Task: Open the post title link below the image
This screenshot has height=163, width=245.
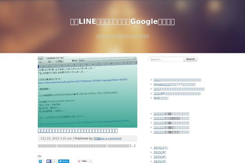Action: pos(78,130)
